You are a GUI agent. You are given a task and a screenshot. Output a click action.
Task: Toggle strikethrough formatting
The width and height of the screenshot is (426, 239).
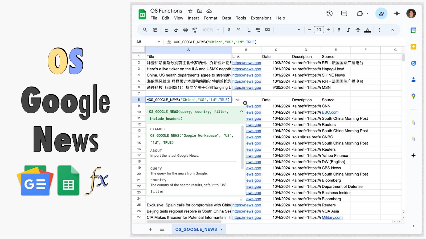pyautogui.click(x=358, y=30)
